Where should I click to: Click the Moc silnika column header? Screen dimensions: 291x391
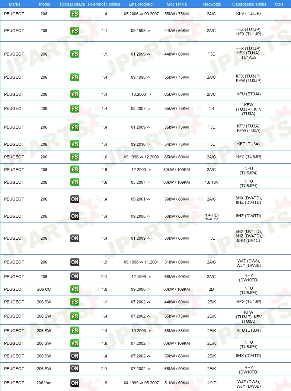point(176,4)
